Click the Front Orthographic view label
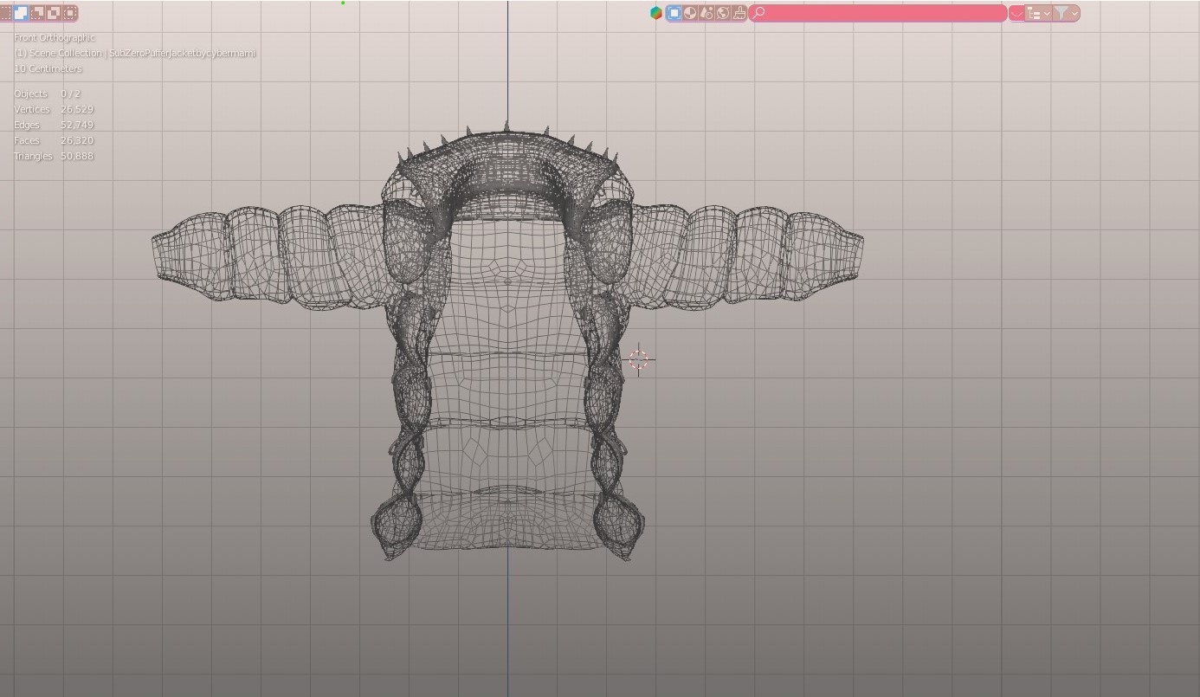 click(55, 38)
